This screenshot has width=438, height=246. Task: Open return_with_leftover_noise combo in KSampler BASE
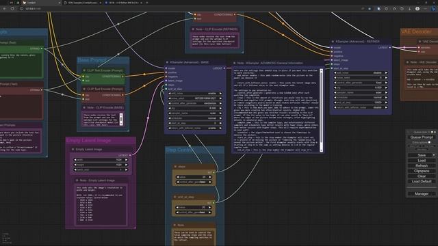point(194,128)
